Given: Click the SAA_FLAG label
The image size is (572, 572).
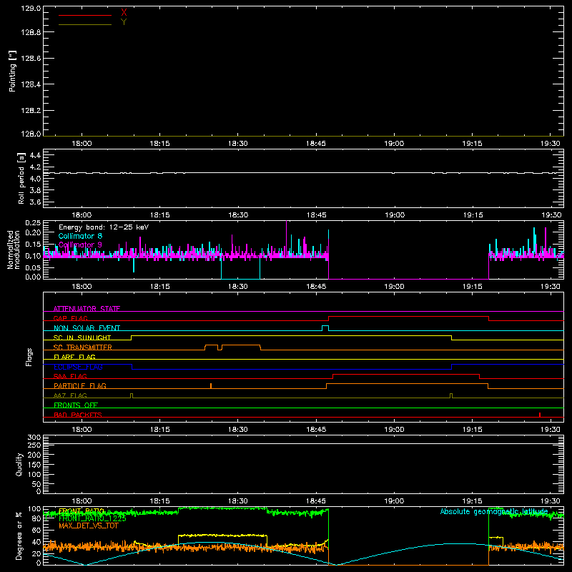Looking at the screenshot, I should (x=70, y=376).
